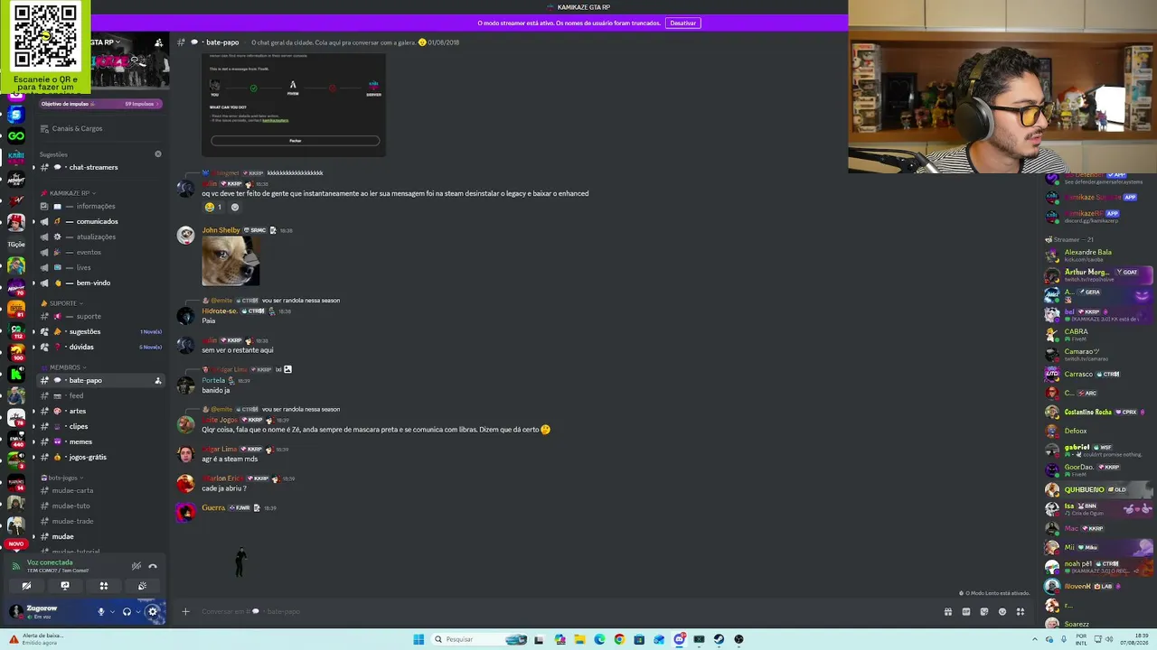This screenshot has height=650, width=1157.
Task: Open the clipes channel
Action: click(x=99, y=426)
